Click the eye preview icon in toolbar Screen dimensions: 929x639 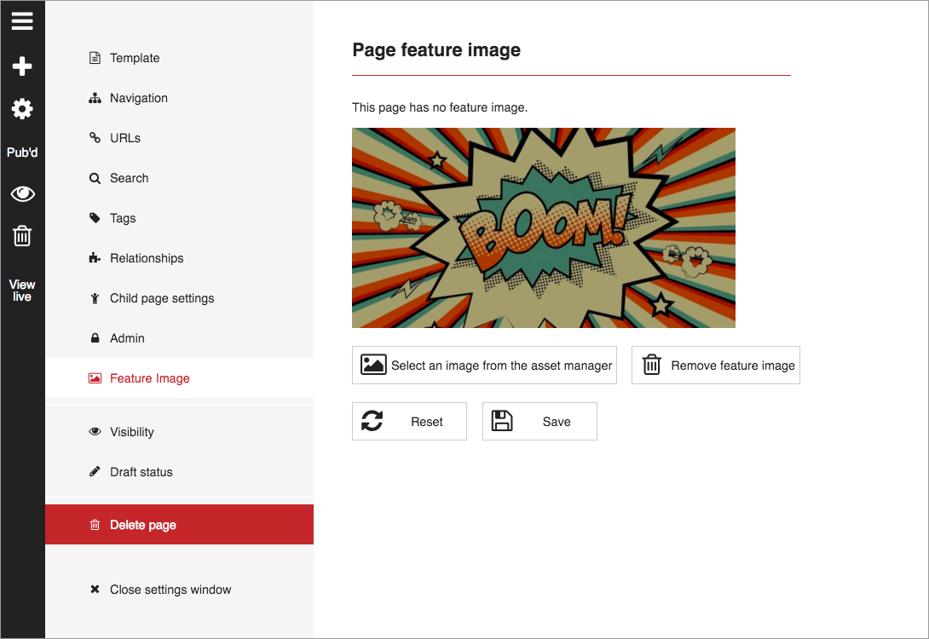22,194
